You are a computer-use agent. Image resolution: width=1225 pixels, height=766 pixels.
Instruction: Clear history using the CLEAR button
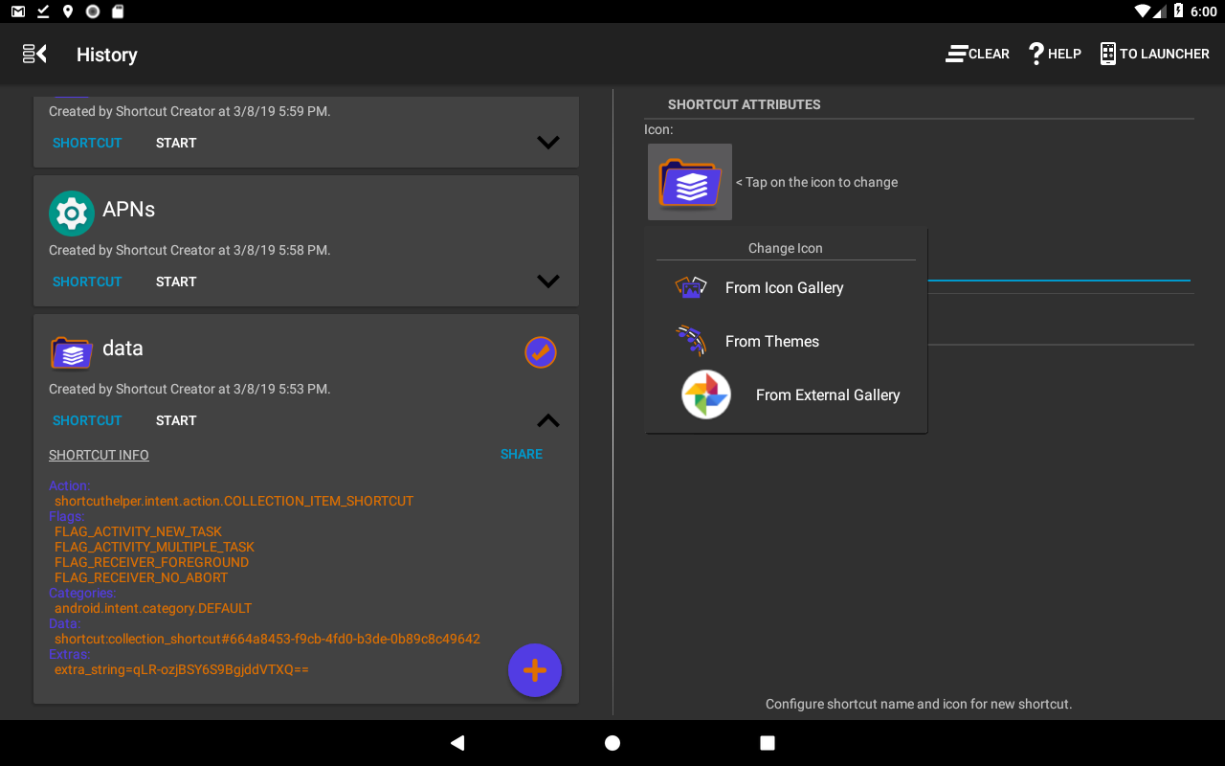pyautogui.click(x=977, y=54)
